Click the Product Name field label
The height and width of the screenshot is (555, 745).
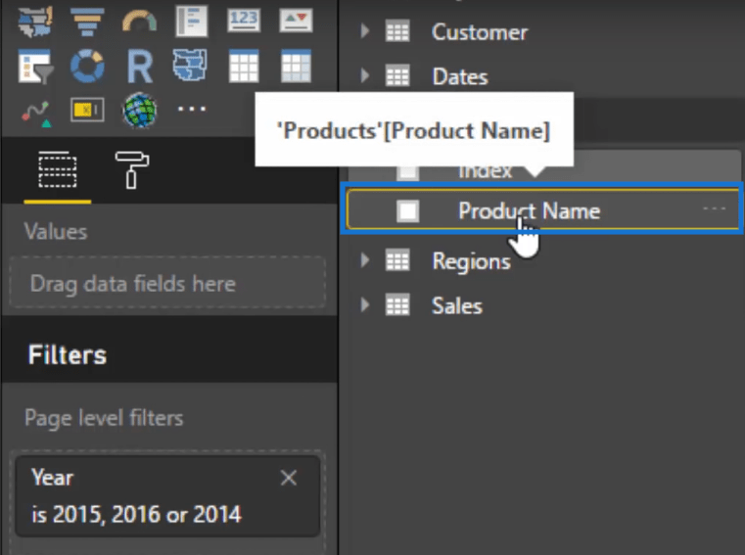[x=529, y=210]
